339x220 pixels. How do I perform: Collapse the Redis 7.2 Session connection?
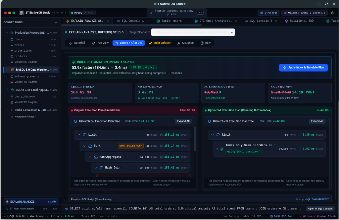click(7, 110)
